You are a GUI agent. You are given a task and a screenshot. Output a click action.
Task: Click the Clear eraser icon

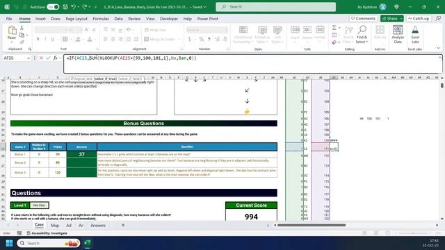click(x=334, y=42)
